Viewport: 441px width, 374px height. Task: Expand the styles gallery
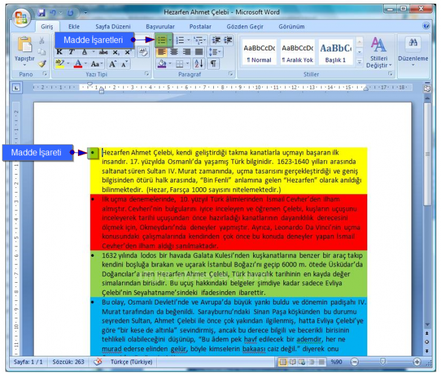pos(359,62)
